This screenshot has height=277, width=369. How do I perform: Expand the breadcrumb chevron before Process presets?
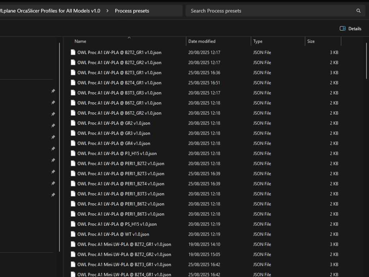click(107, 11)
